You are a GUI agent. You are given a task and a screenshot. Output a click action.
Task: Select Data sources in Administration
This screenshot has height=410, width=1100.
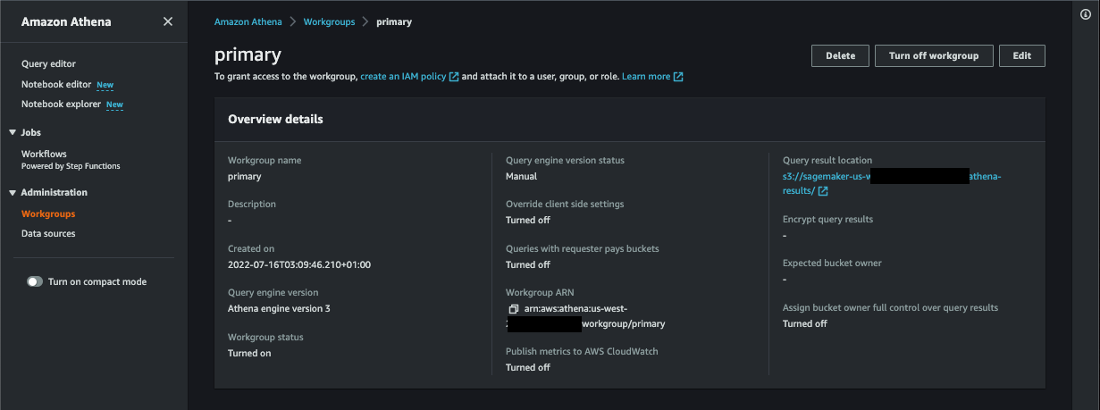(48, 233)
